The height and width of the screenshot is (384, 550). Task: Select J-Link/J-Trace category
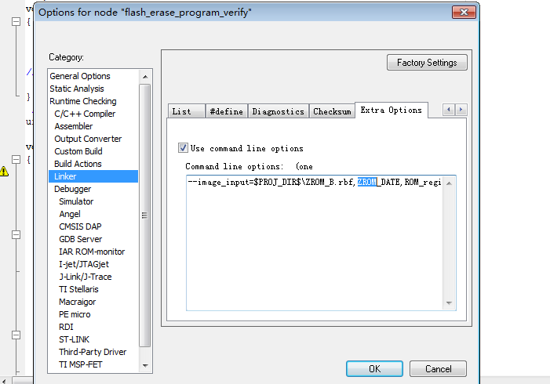tap(86, 277)
